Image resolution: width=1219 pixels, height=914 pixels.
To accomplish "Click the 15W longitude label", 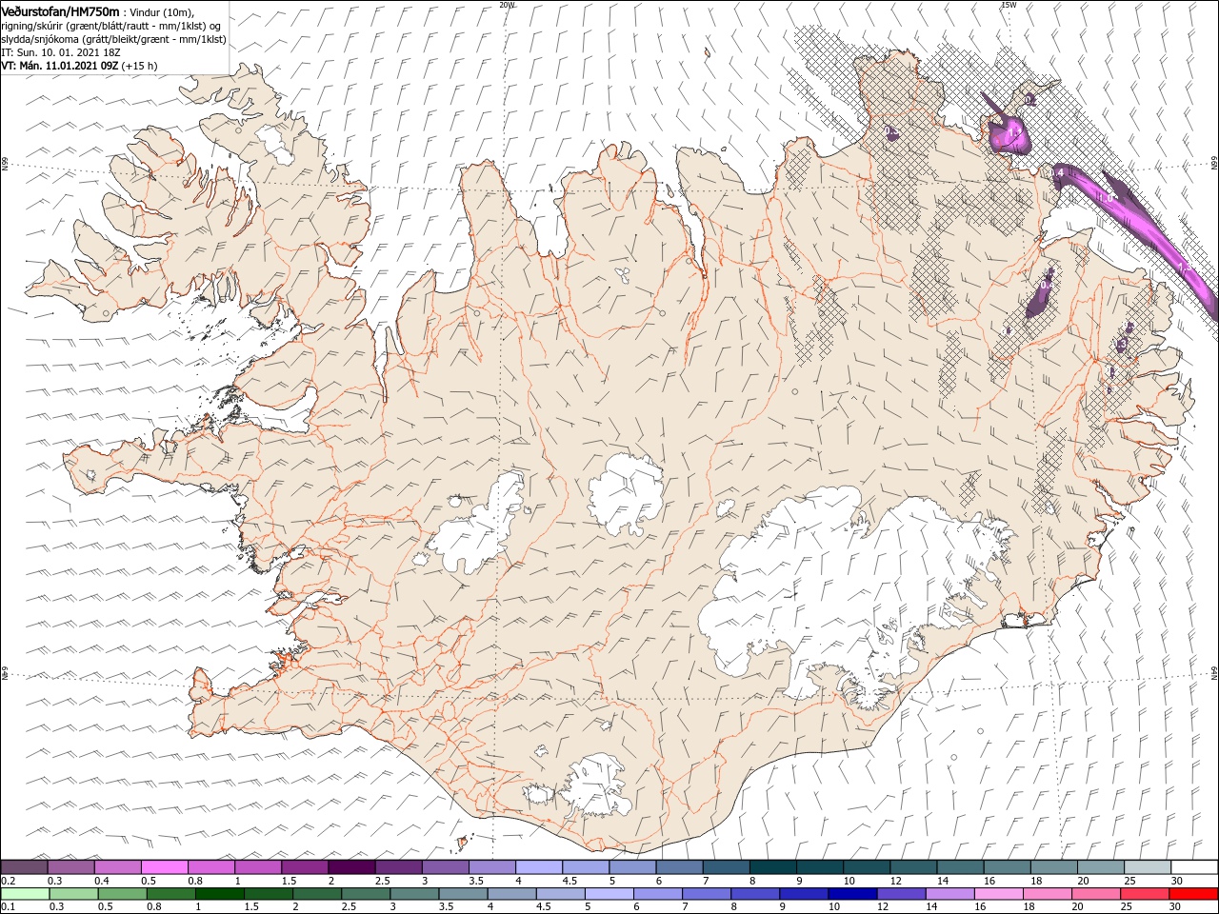I will (1009, 4).
